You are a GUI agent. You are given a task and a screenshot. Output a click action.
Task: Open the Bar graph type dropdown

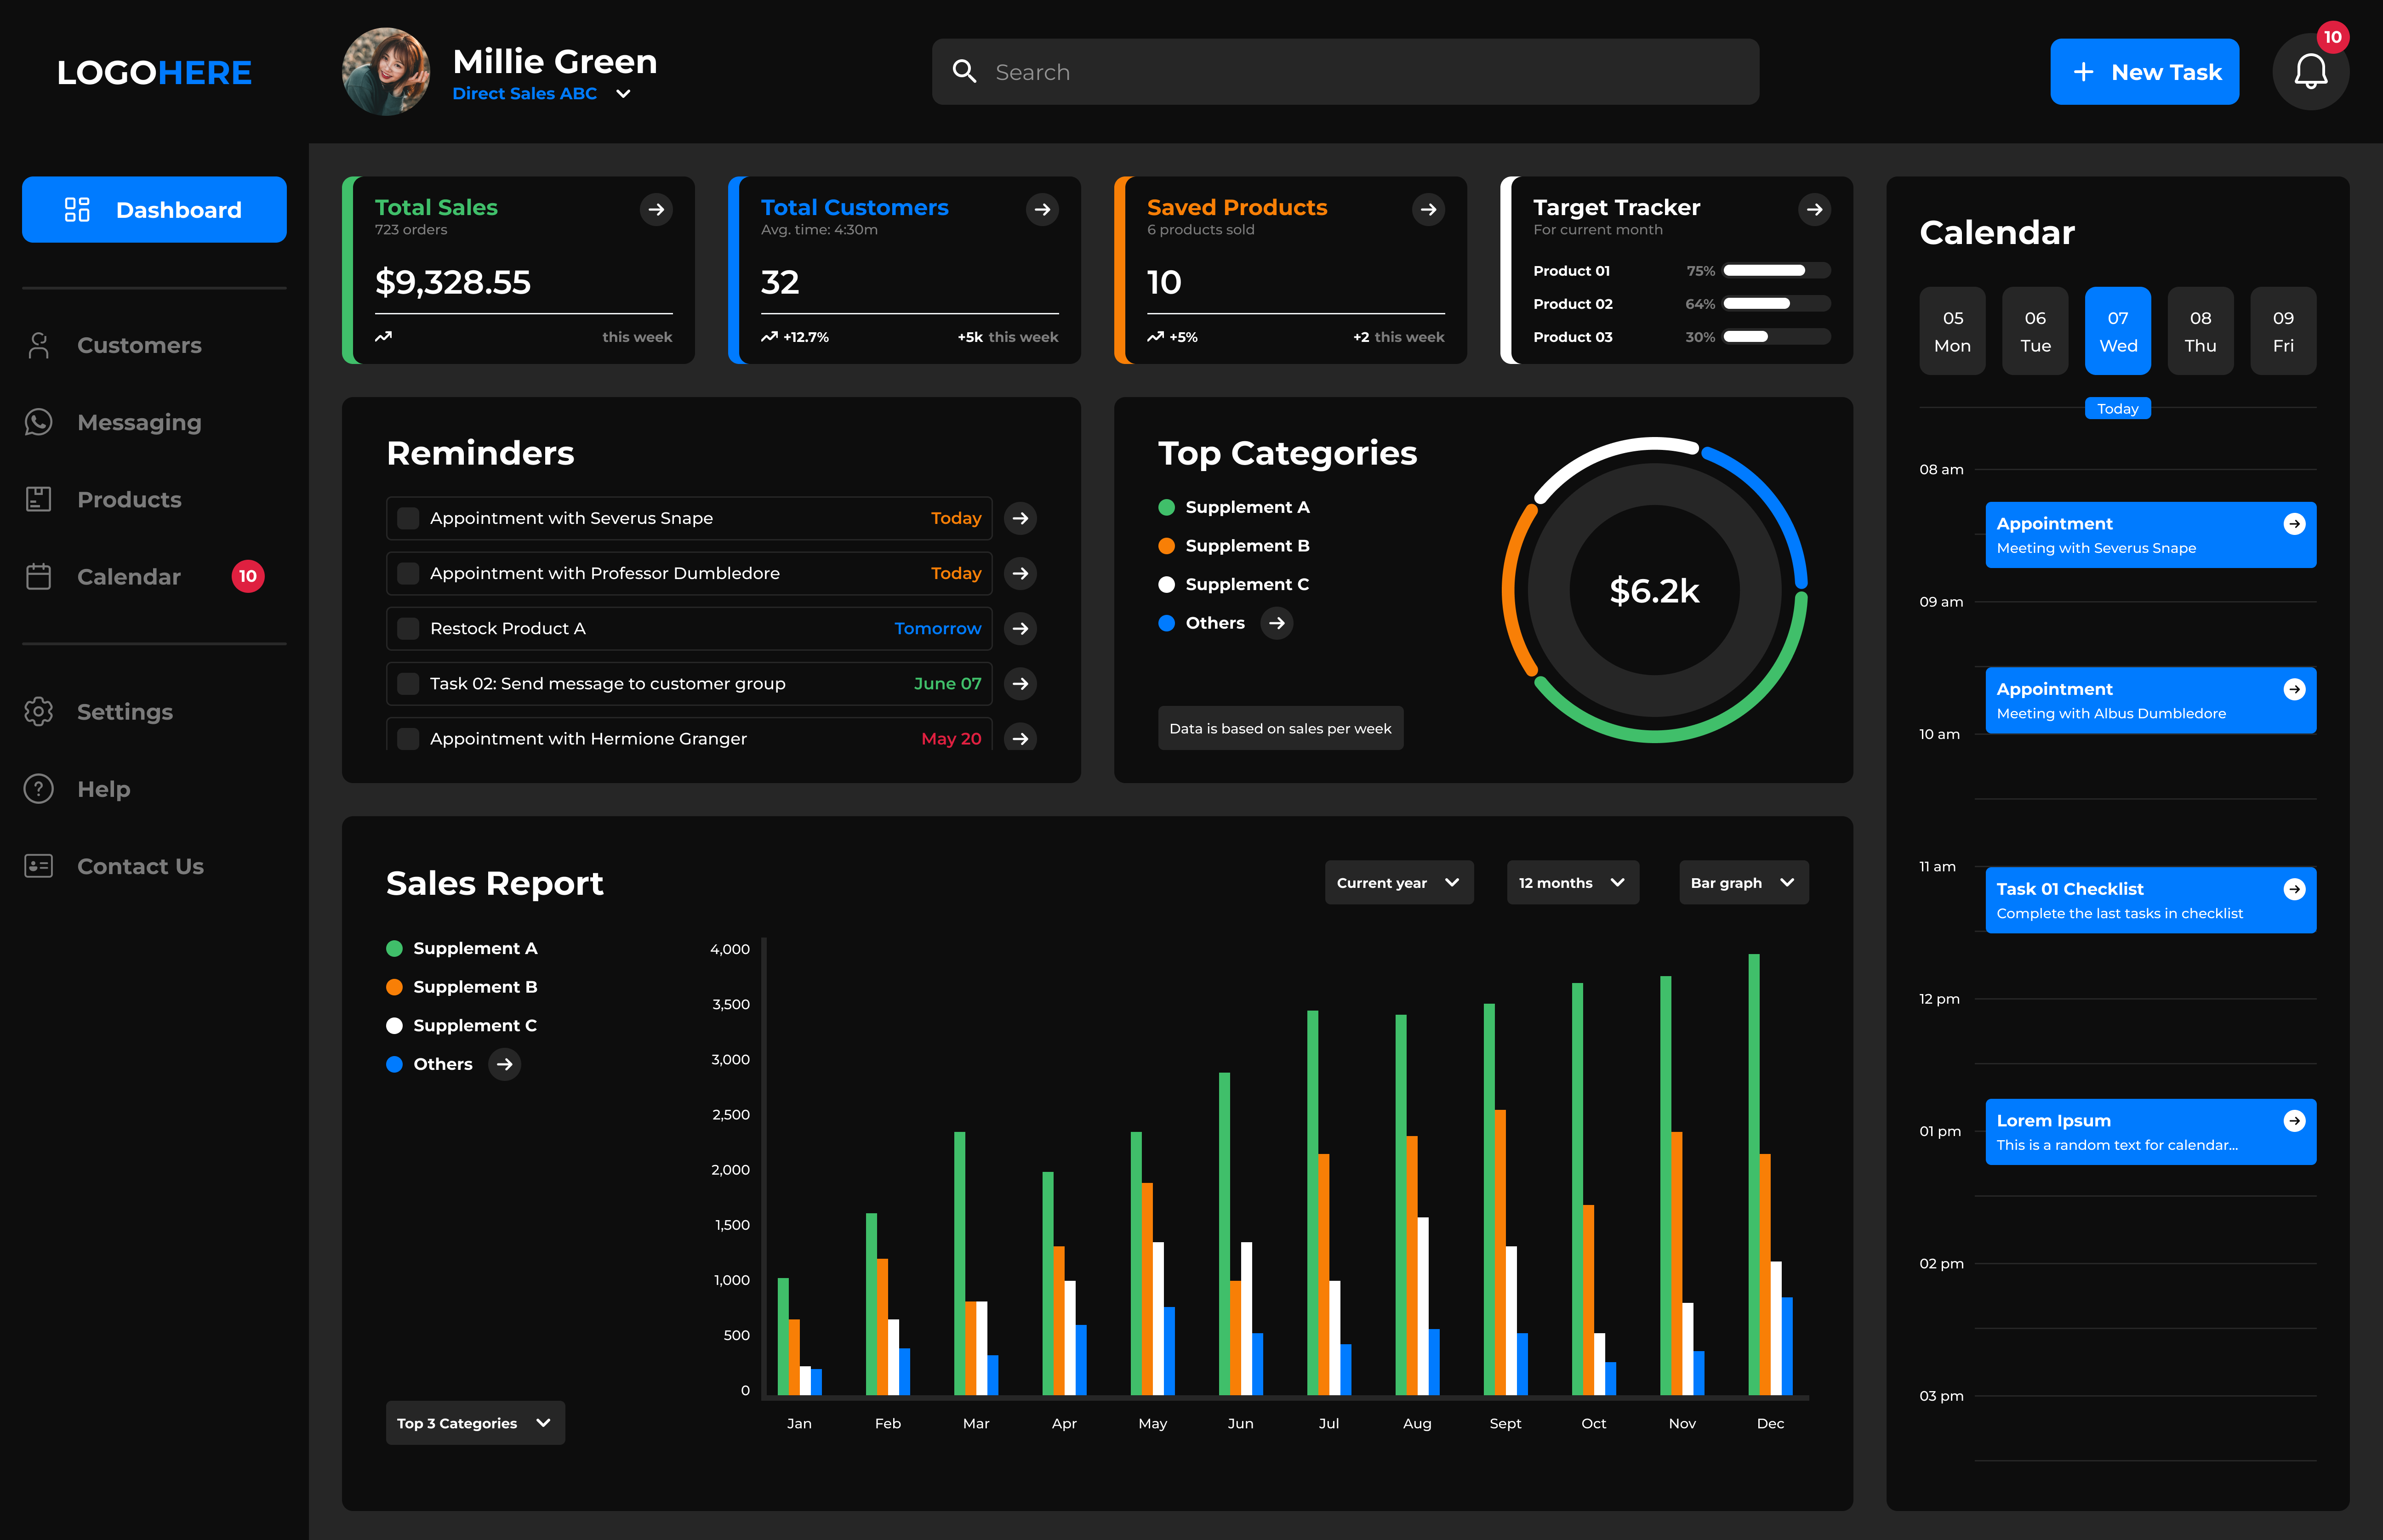tap(1743, 882)
